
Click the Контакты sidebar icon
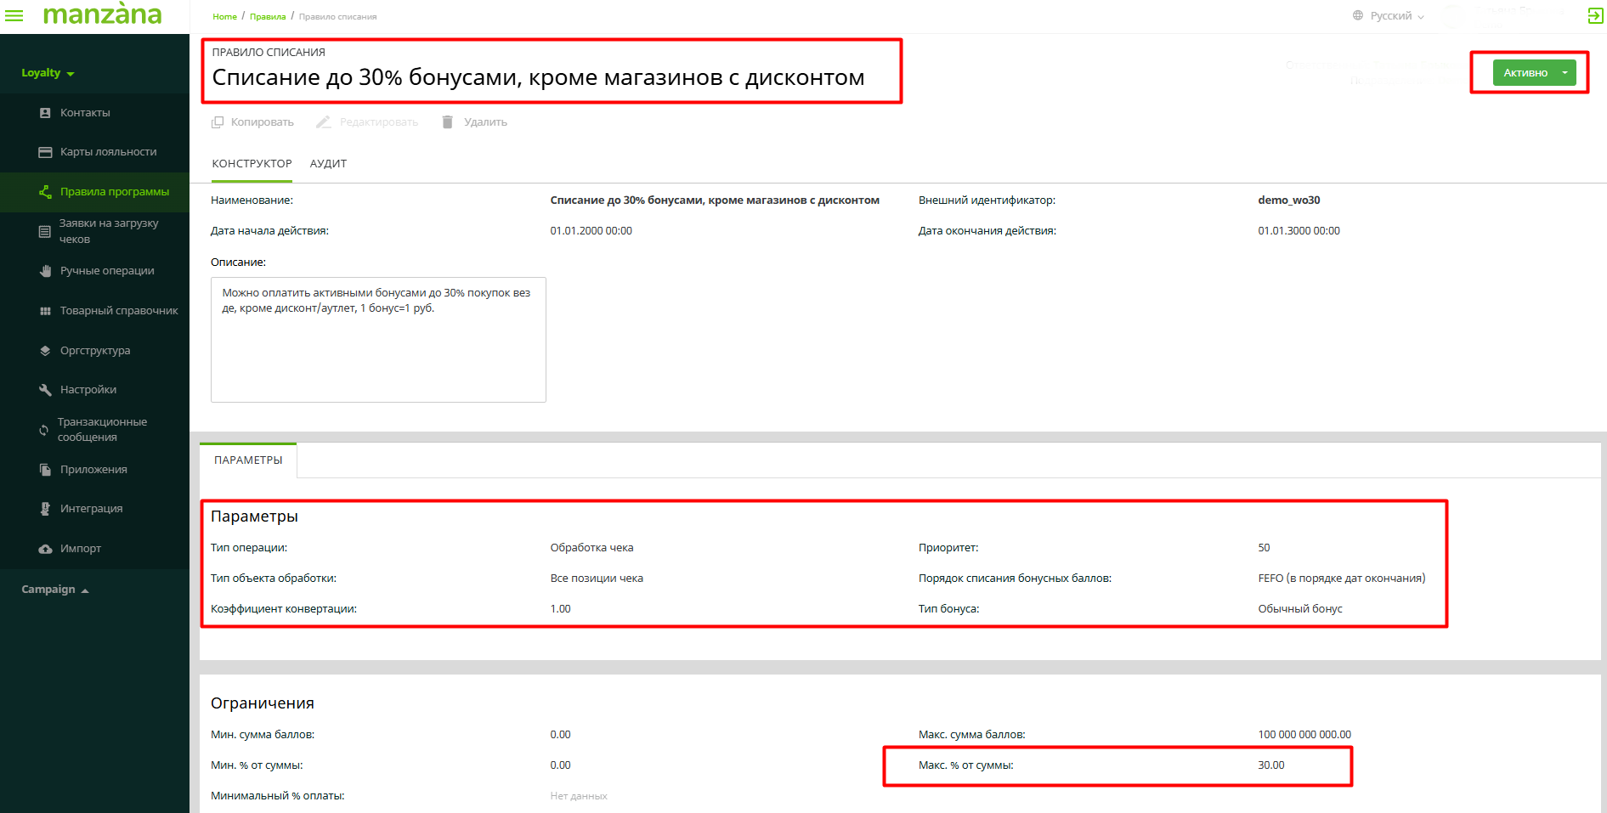(x=45, y=113)
